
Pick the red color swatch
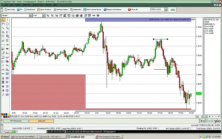point(2,114)
